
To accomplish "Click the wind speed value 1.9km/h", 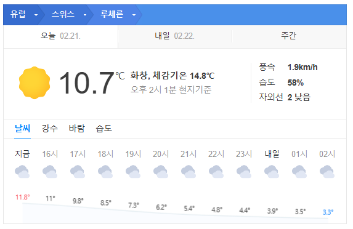I will tap(302, 67).
